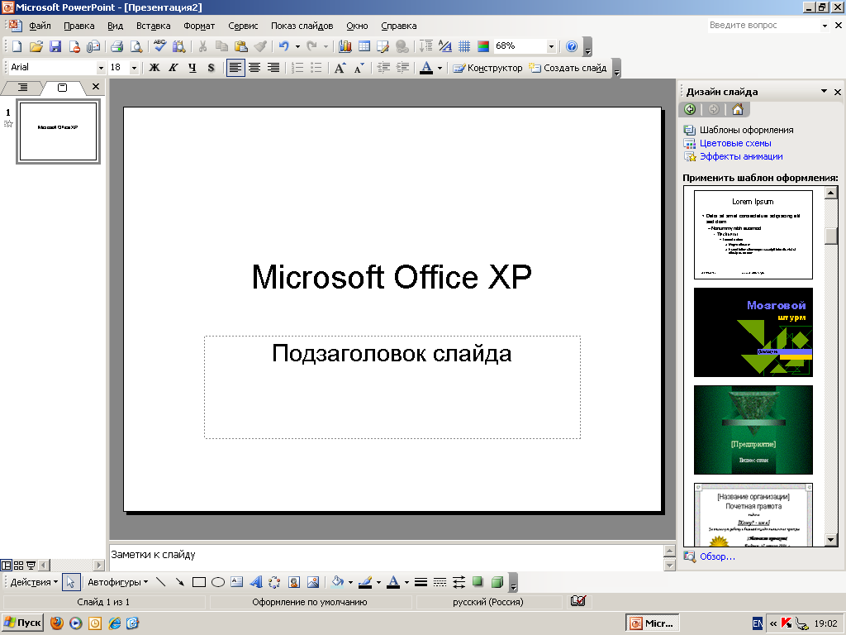Toggle the grid display icon
Image resolution: width=846 pixels, height=635 pixels.
(x=464, y=47)
